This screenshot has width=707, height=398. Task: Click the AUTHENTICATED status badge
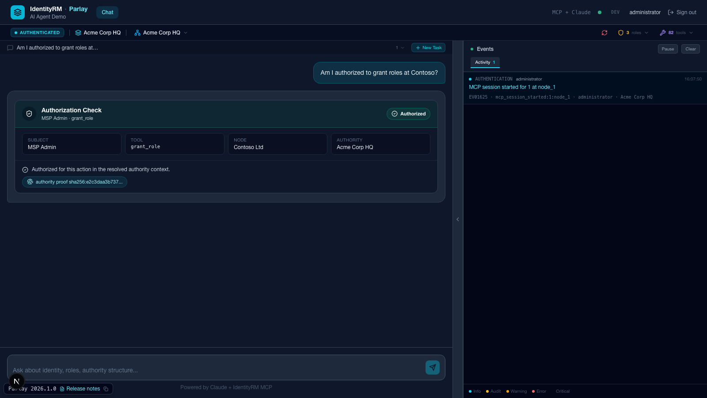coord(37,33)
